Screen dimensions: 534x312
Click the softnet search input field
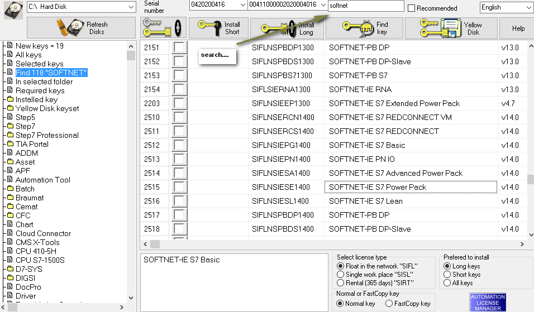[366, 6]
